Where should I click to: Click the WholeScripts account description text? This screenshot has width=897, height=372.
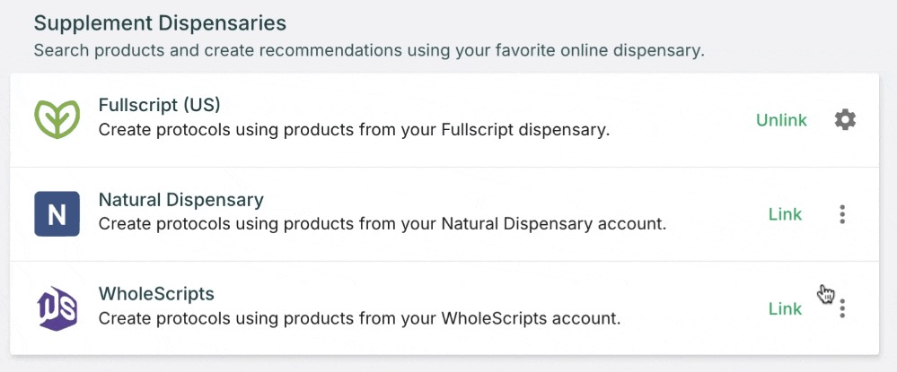(359, 318)
